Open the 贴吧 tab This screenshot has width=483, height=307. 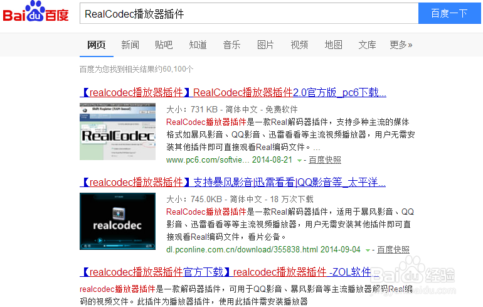pos(164,45)
